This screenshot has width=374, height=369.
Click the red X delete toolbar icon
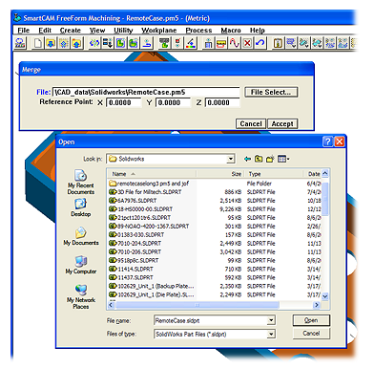point(247,43)
